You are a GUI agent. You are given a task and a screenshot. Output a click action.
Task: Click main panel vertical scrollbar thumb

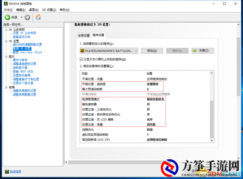pyautogui.click(x=238, y=67)
